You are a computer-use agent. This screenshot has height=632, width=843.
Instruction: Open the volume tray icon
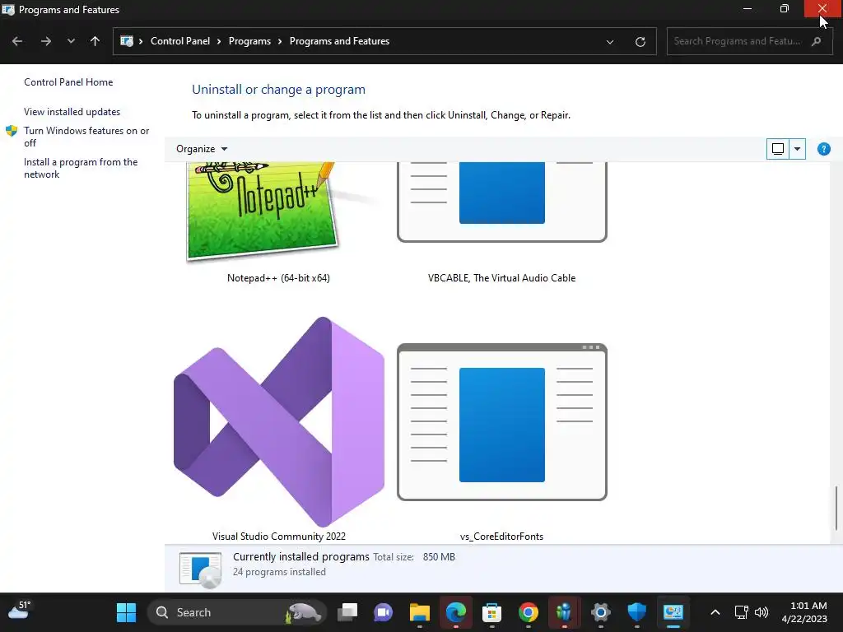761,612
